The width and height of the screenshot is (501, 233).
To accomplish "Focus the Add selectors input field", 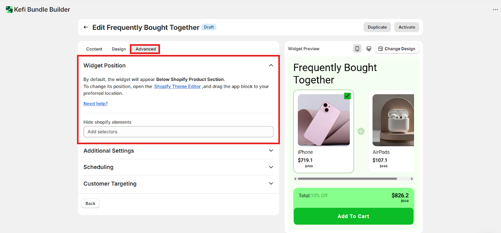I will pos(178,132).
